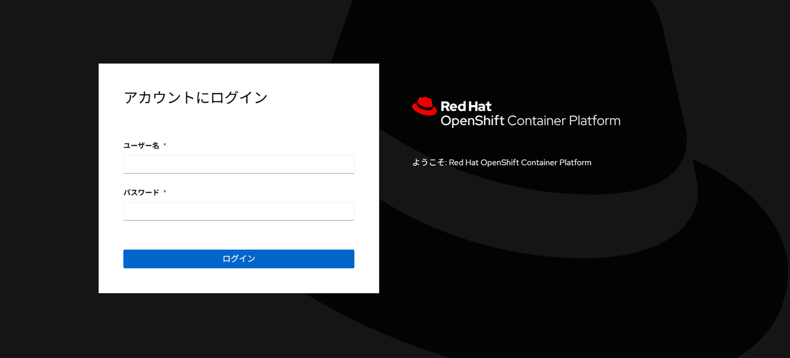
Task: Click the word "Platform" in the product logo
Action: pyautogui.click(x=594, y=121)
